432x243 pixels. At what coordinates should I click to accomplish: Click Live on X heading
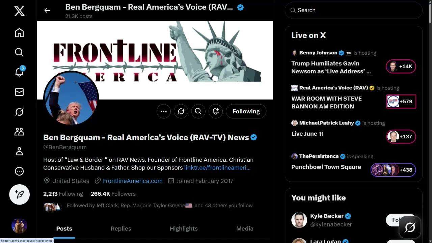(308, 35)
